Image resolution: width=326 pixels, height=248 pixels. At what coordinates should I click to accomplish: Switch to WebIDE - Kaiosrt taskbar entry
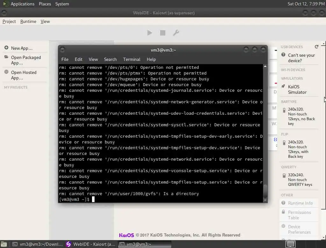click(x=91, y=244)
